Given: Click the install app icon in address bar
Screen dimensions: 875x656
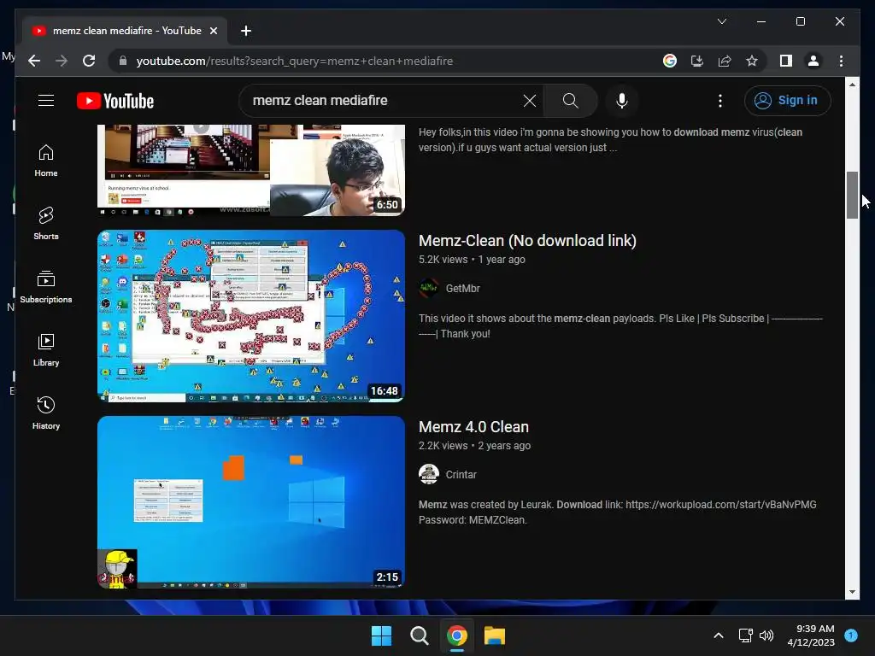Looking at the screenshot, I should click(x=697, y=61).
